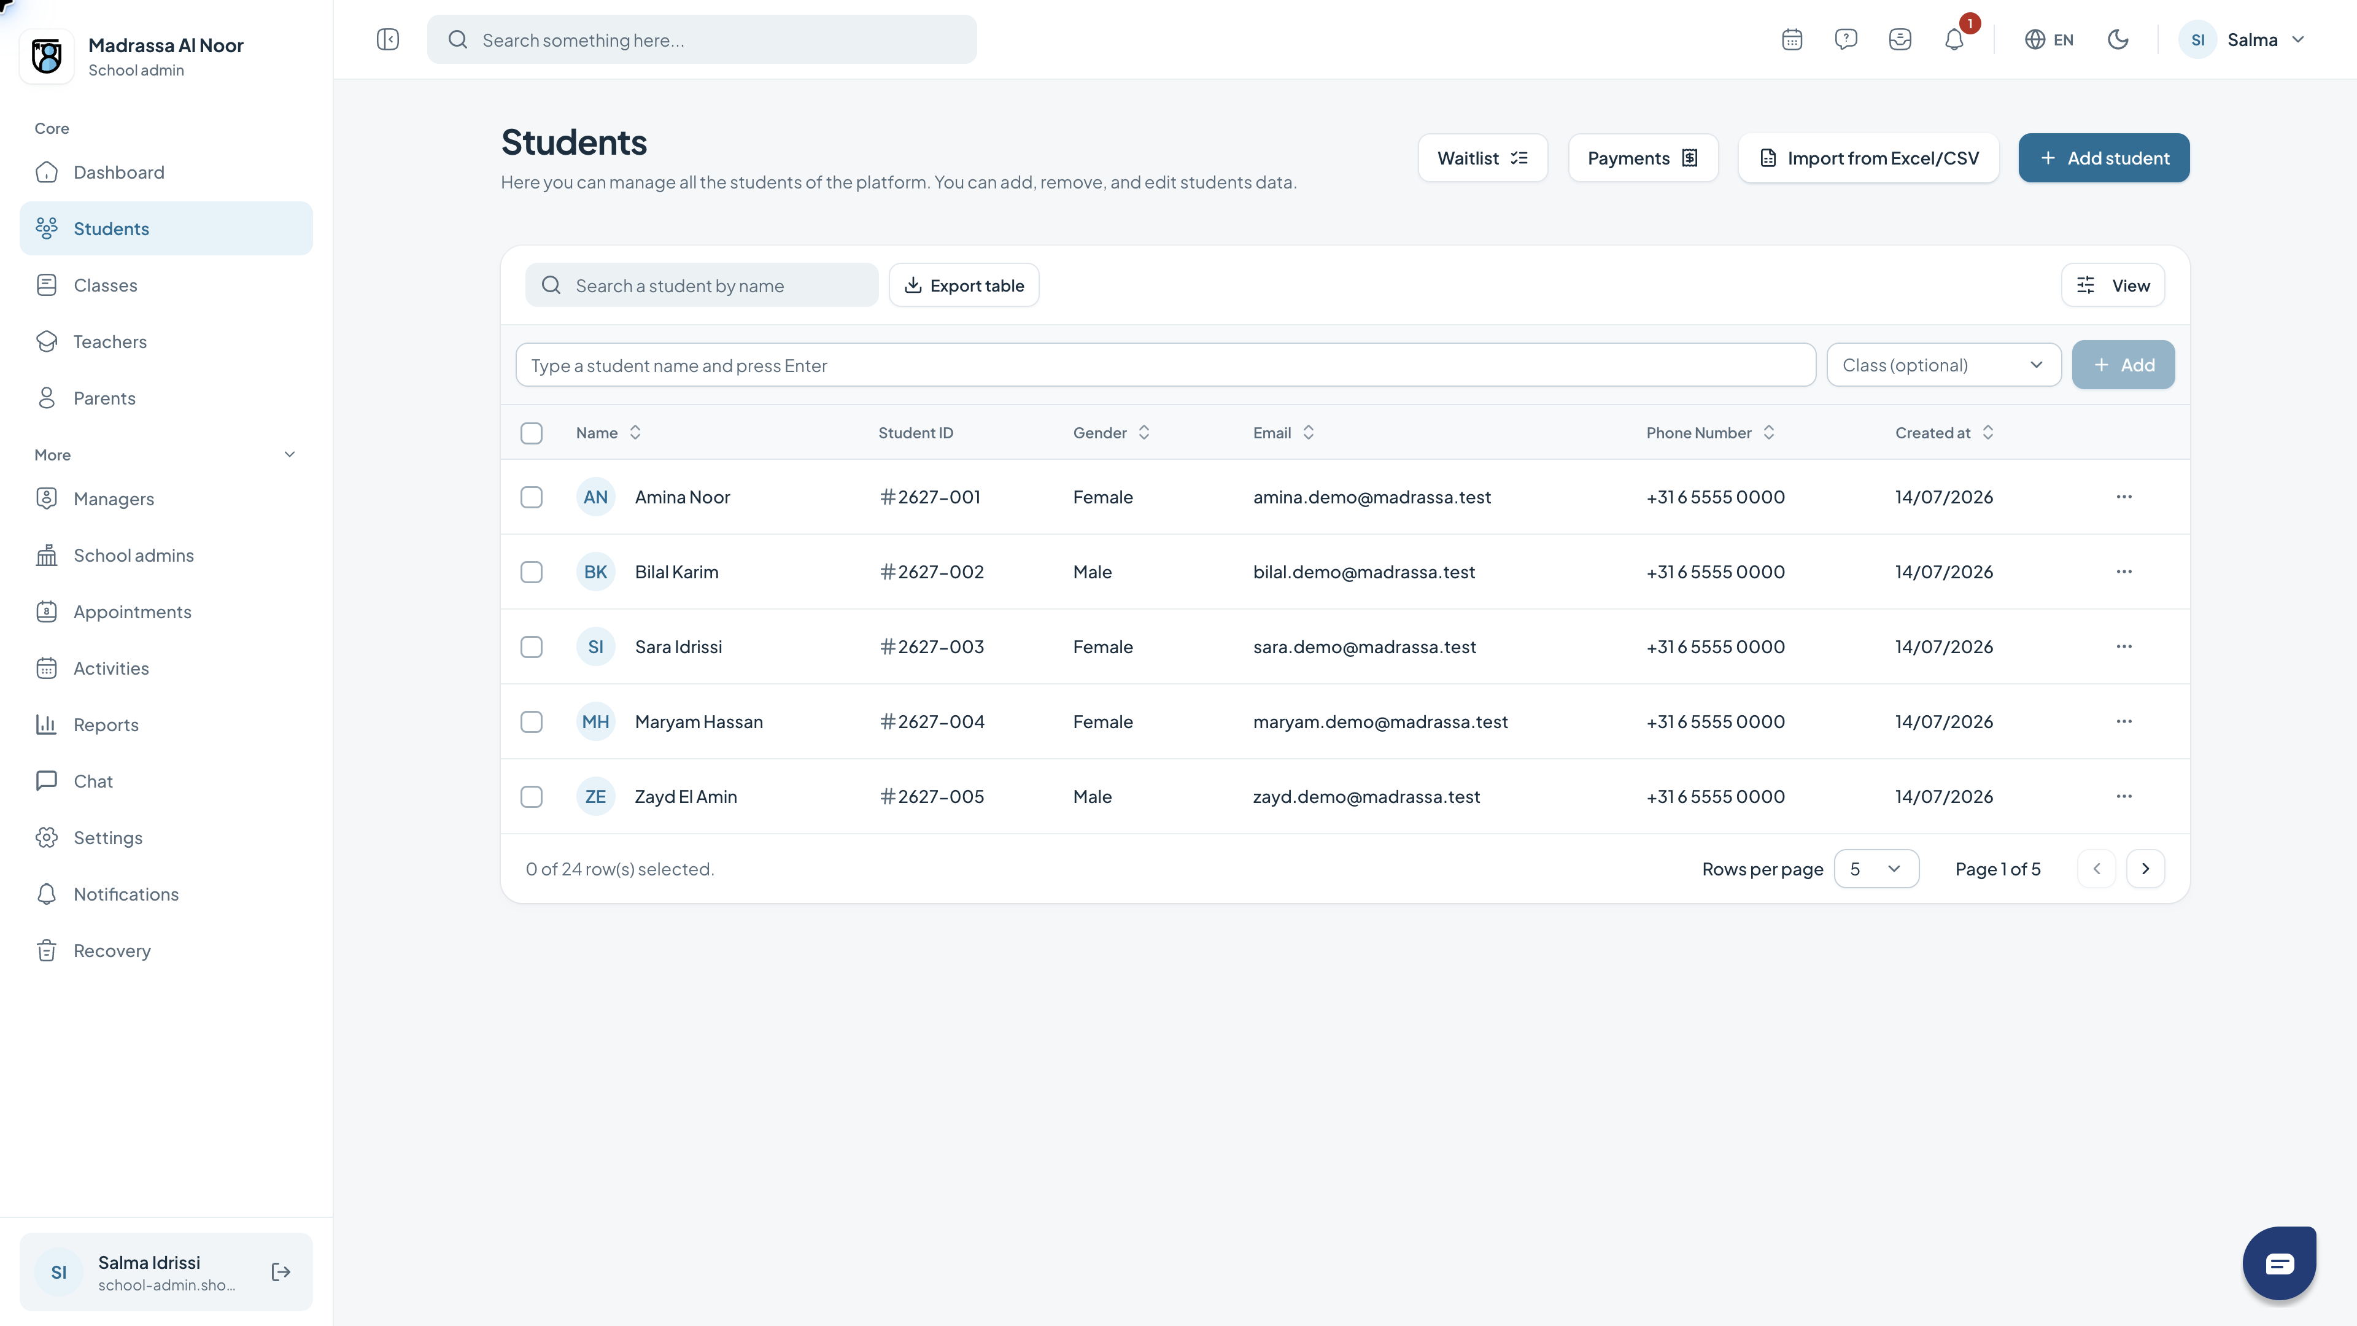Select the Maryam Hassan row checkbox
Image resolution: width=2357 pixels, height=1326 pixels.
click(x=532, y=722)
